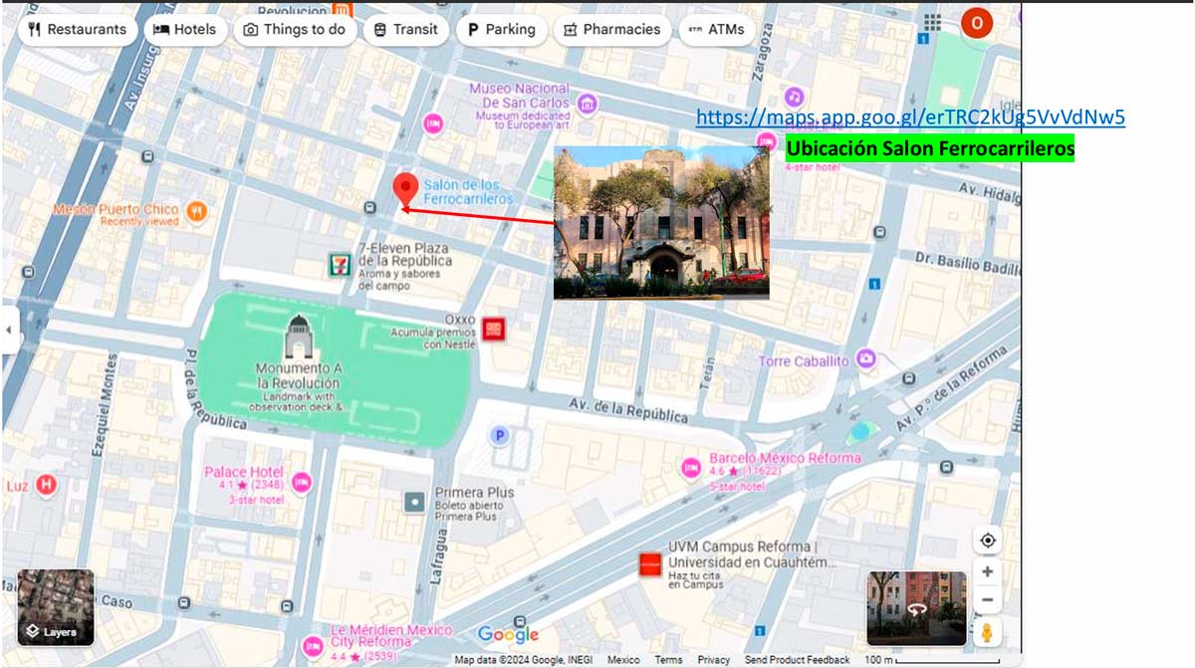The width and height of the screenshot is (1195, 668).
Task: Select the Mesón Puerto Chico restaurant marker
Action: [197, 210]
